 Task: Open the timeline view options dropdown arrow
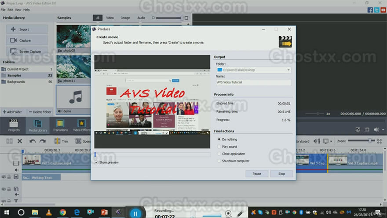tap(331, 141)
